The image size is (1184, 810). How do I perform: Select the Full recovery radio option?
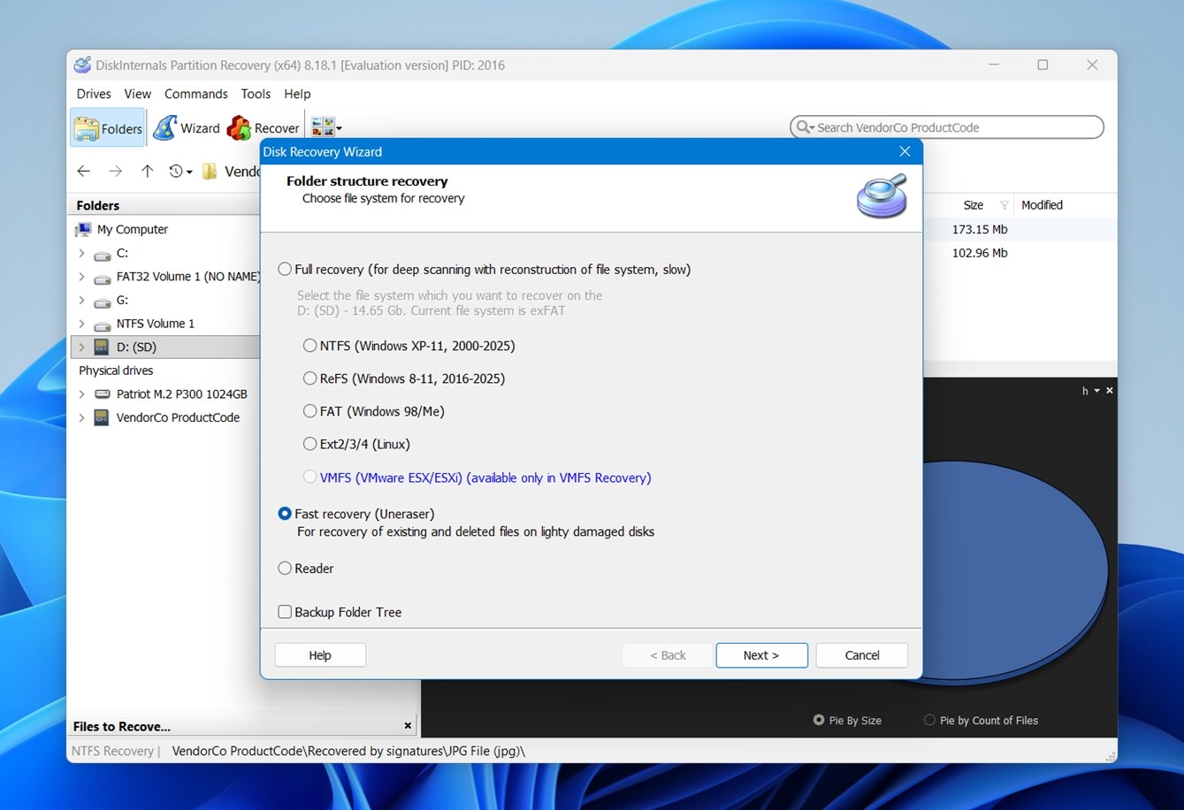pos(285,270)
